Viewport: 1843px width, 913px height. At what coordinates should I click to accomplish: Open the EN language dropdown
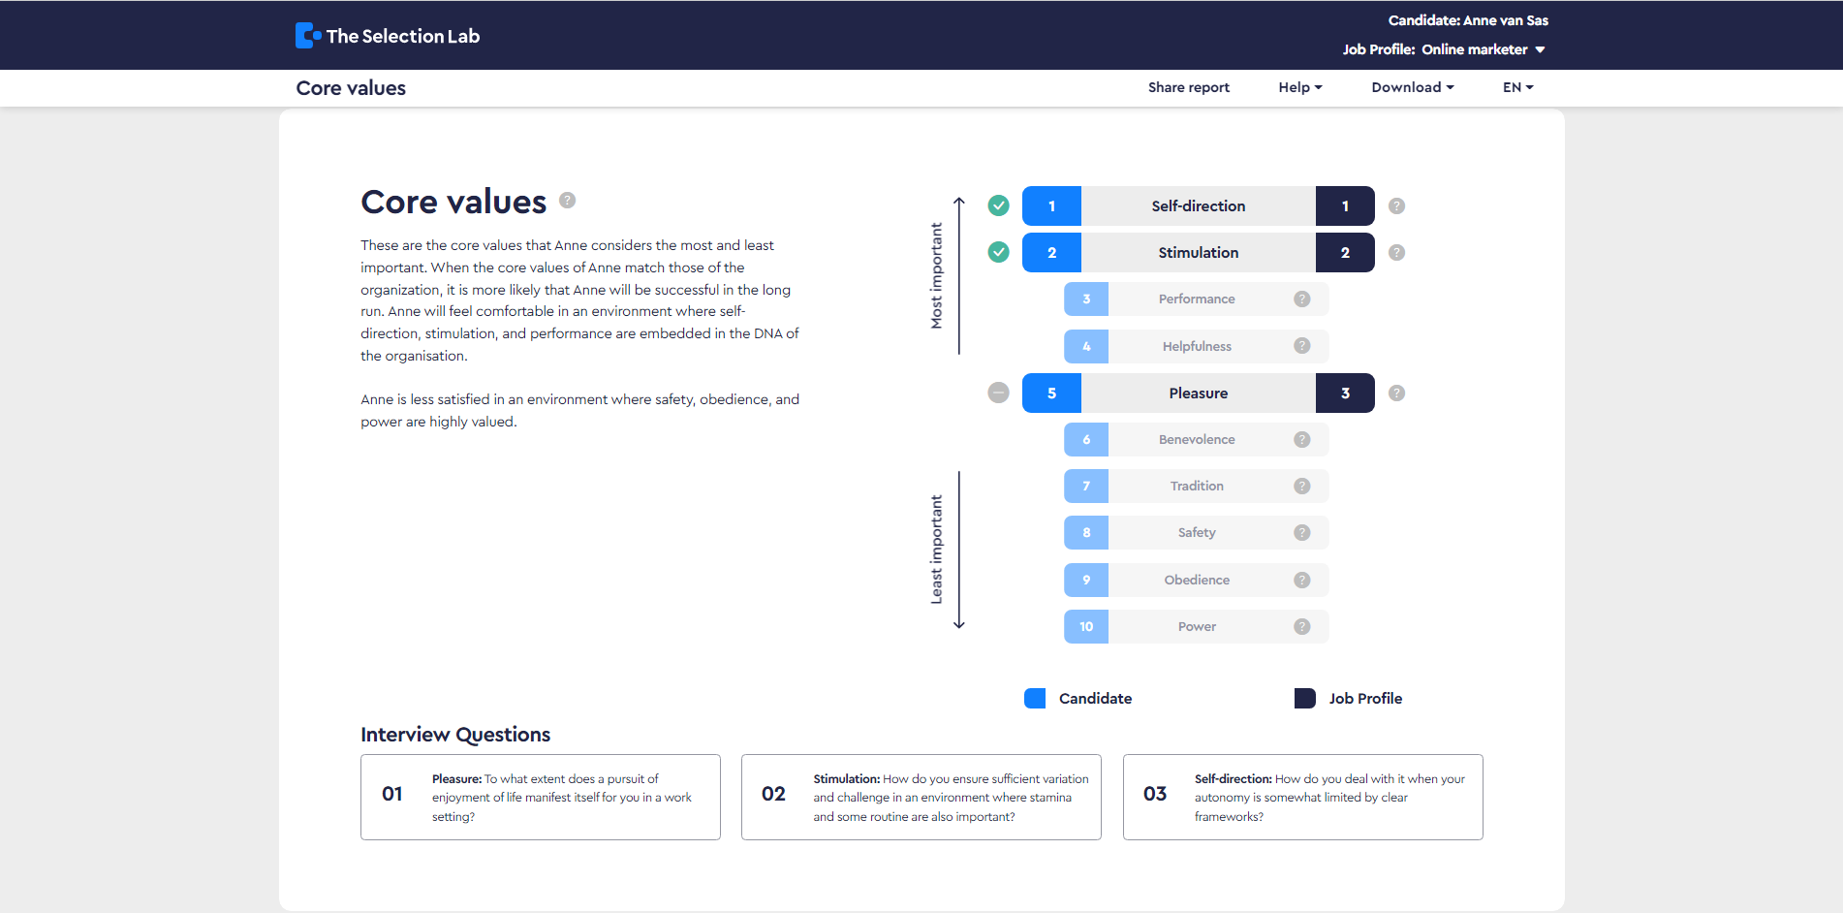pos(1516,87)
